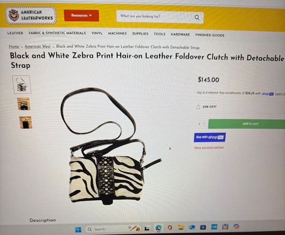285x235 pixels.
Task: Select the second product thumbnail
Action: coord(24,104)
